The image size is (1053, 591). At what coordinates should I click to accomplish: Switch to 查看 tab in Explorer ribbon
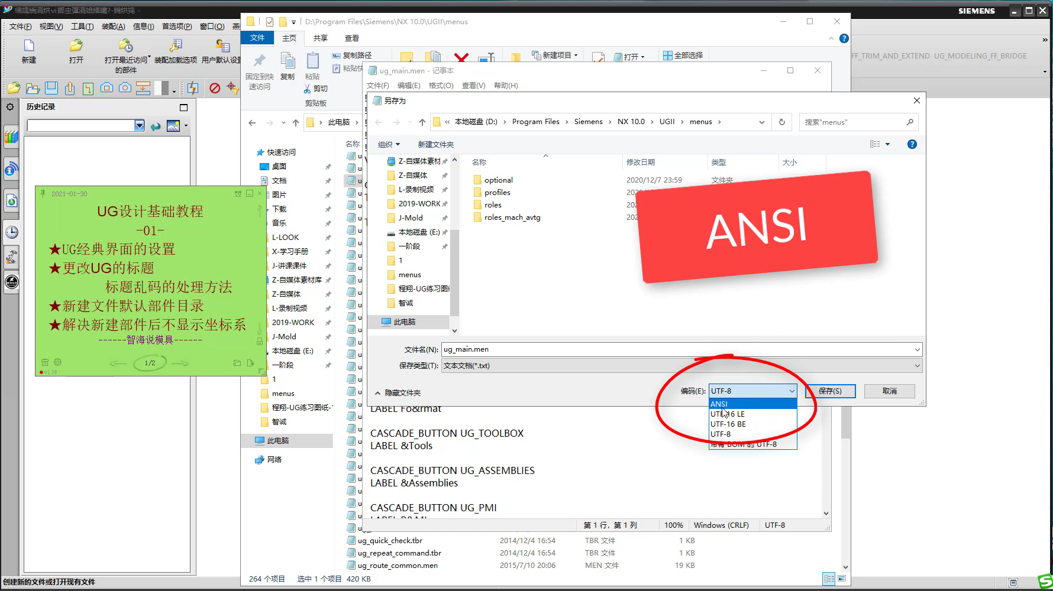pyautogui.click(x=352, y=38)
